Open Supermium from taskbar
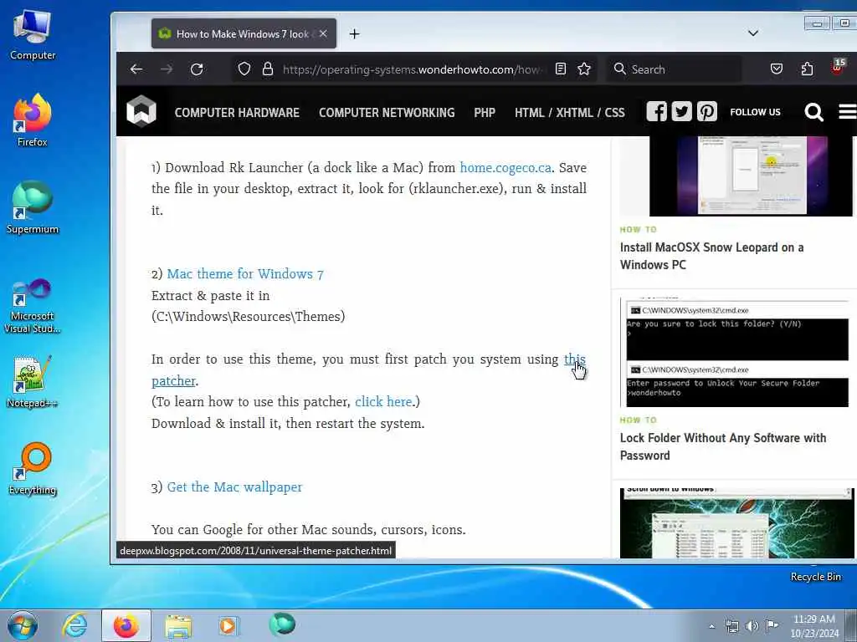The height and width of the screenshot is (642, 857). 282,624
